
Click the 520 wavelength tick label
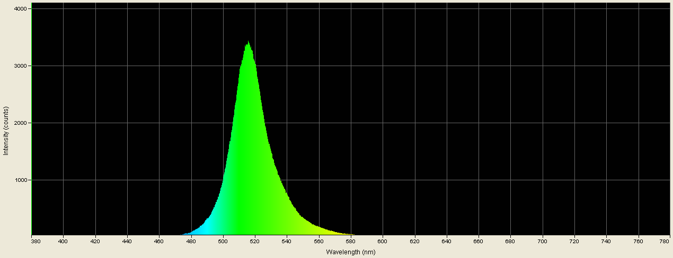(255, 241)
